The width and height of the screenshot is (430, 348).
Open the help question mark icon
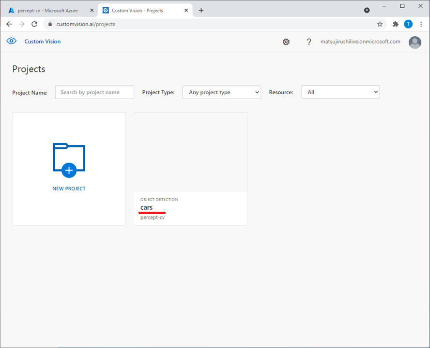[x=309, y=42]
